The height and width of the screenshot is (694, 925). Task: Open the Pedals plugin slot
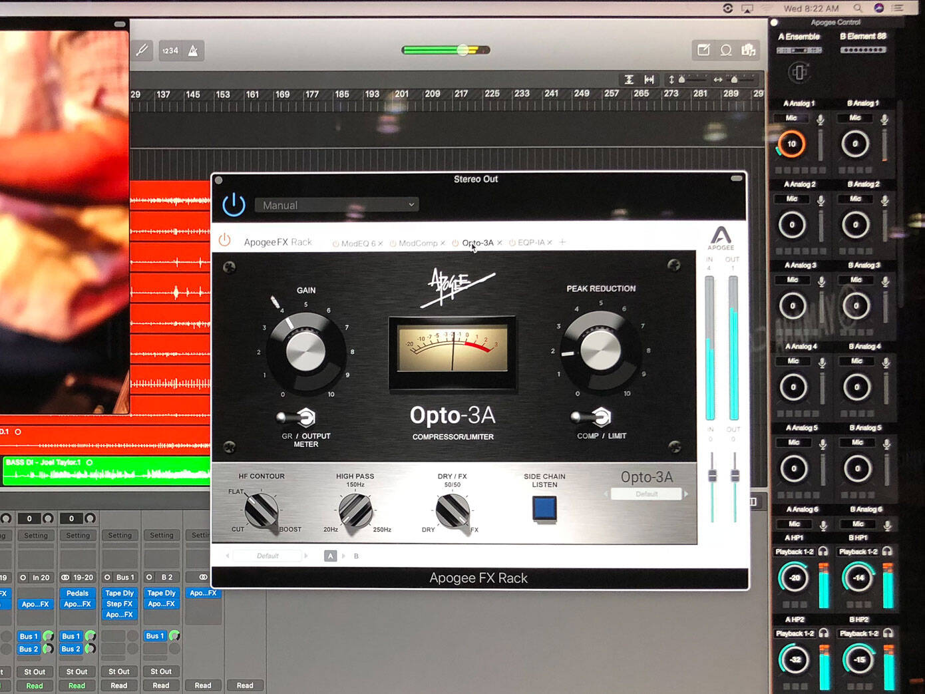77,593
